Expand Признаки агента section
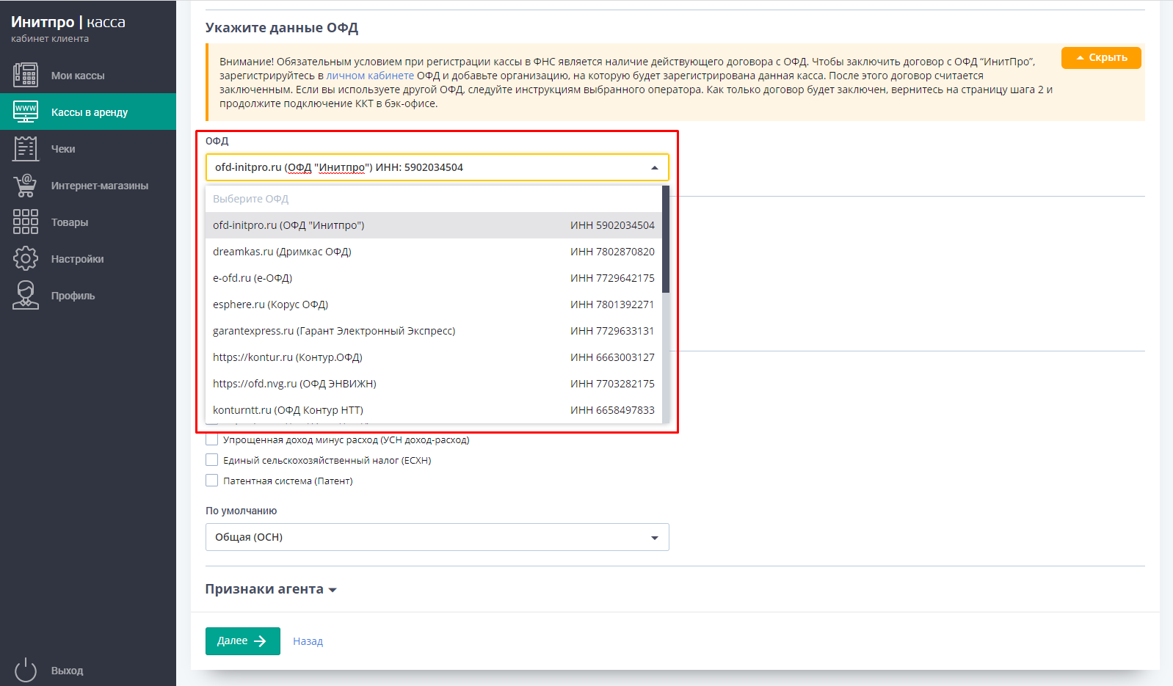The width and height of the screenshot is (1173, 686). coord(271,589)
